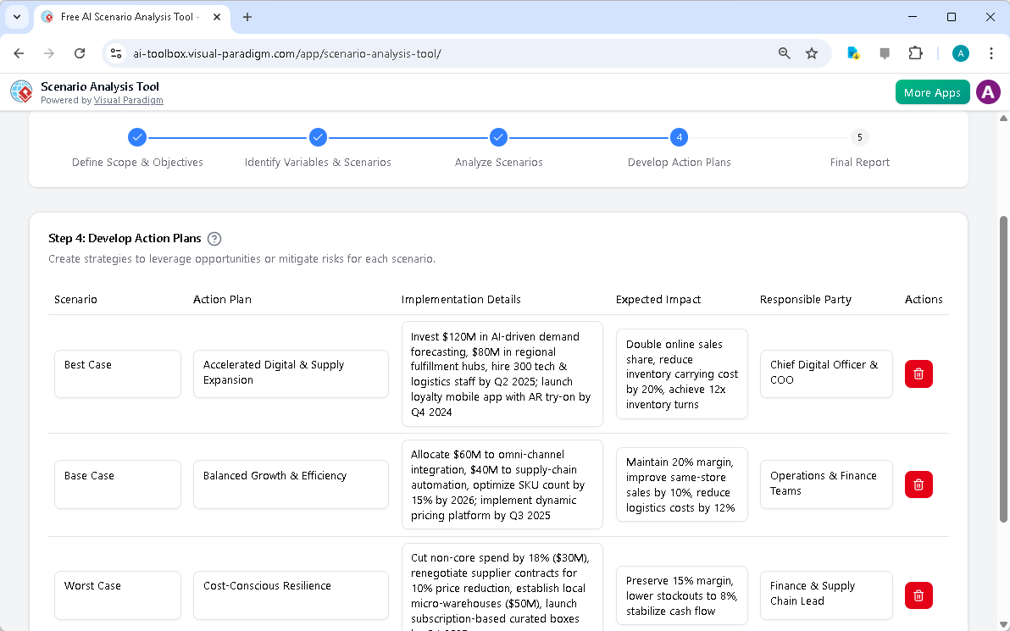Open a new browser tab
Viewport: 1010px width, 631px height.
[246, 17]
